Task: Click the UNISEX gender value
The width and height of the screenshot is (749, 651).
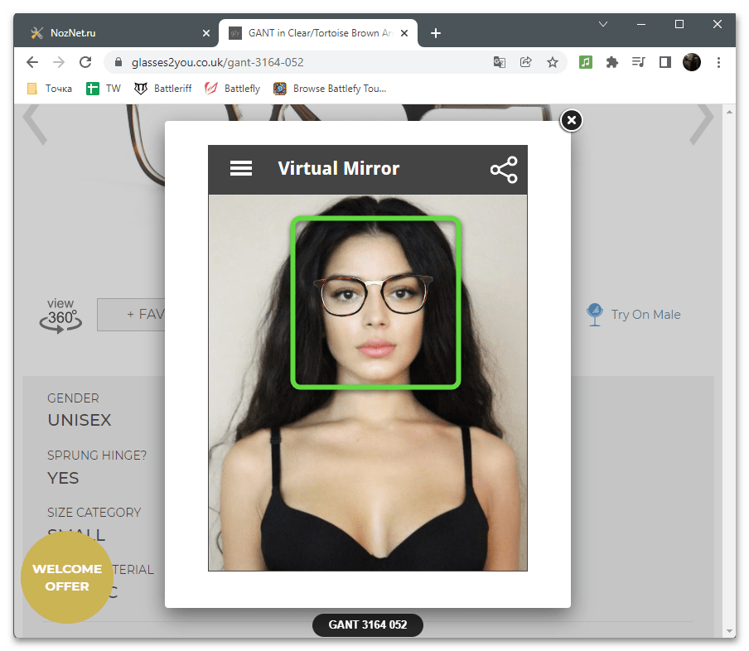Action: pos(80,420)
